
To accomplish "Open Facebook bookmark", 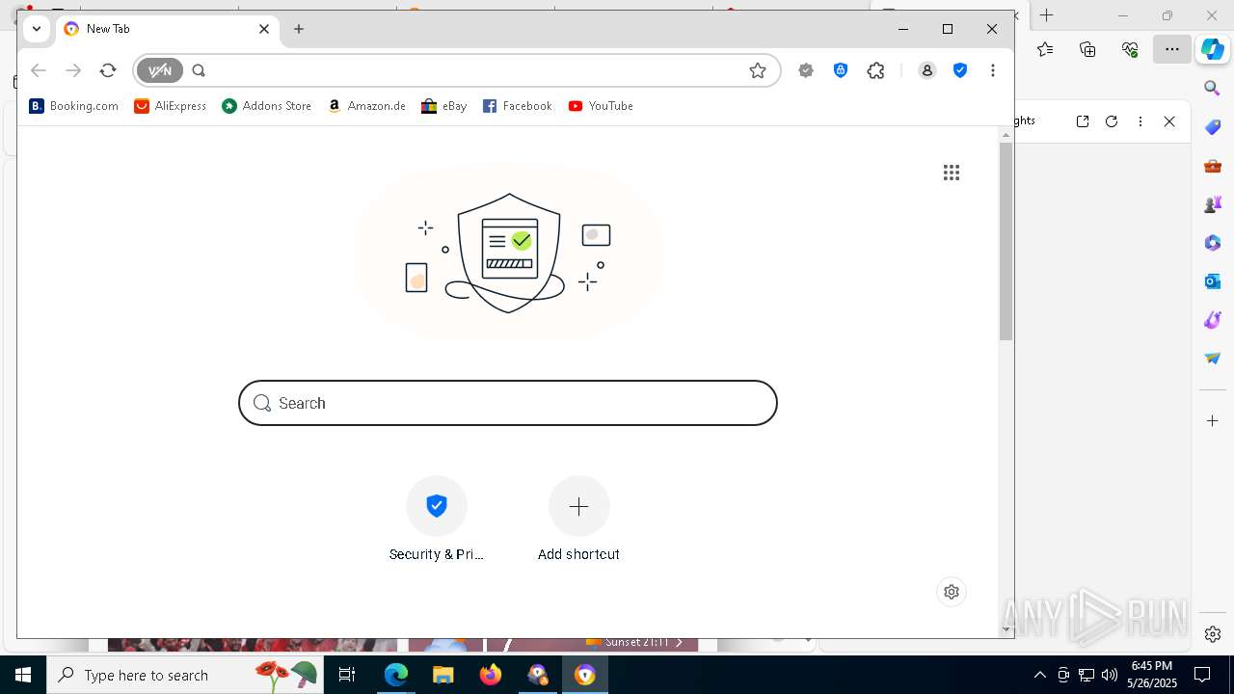I will [x=517, y=106].
